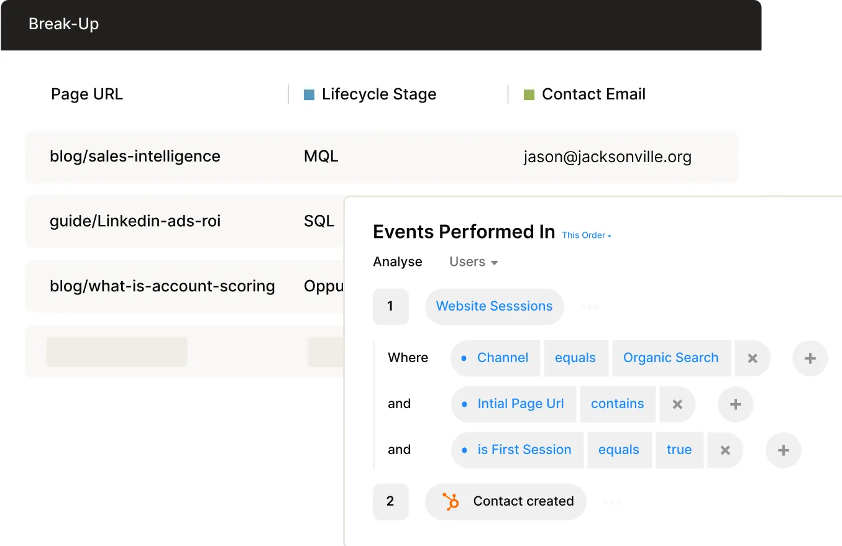The height and width of the screenshot is (546, 842).
Task: Click the blue square icon beside Lifecycle Stage
Action: pos(309,94)
